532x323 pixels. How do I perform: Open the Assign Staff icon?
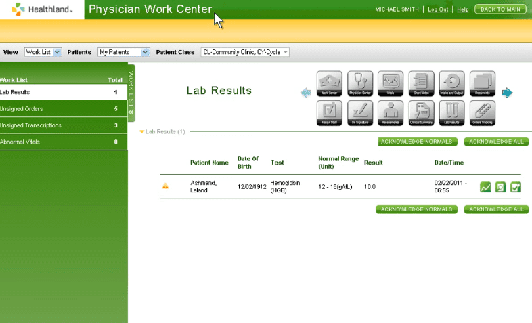click(x=329, y=113)
